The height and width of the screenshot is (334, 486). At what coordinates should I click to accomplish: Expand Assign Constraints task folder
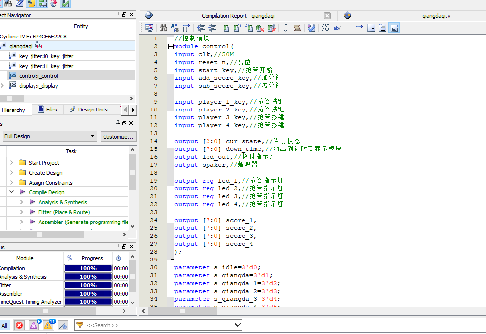click(x=12, y=183)
